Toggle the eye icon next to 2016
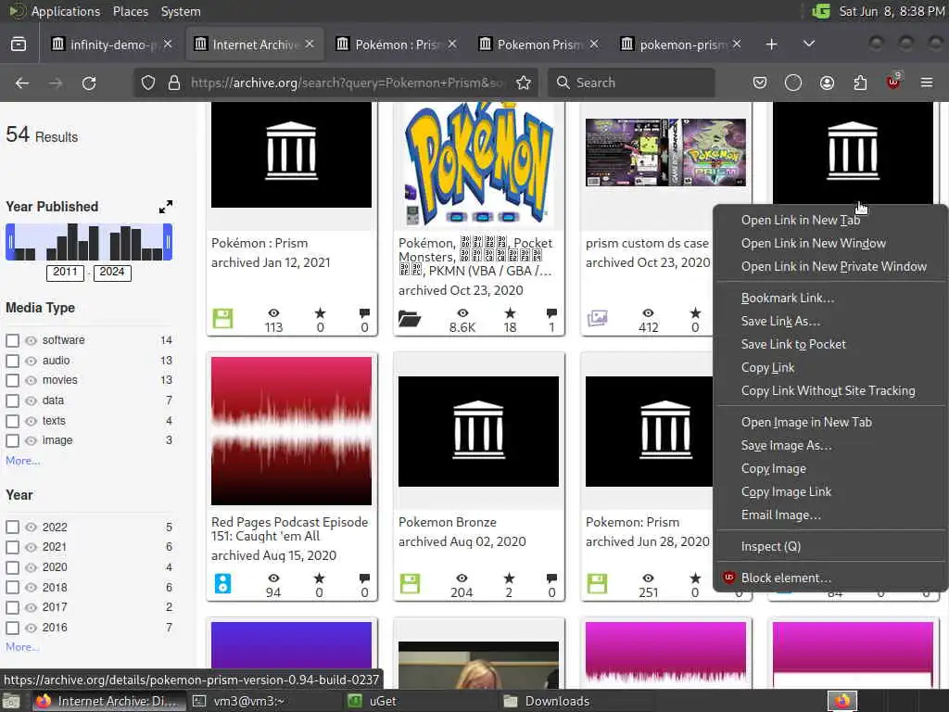The width and height of the screenshot is (949, 712). click(31, 628)
